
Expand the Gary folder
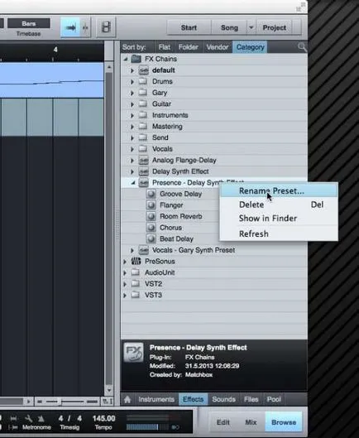(132, 93)
